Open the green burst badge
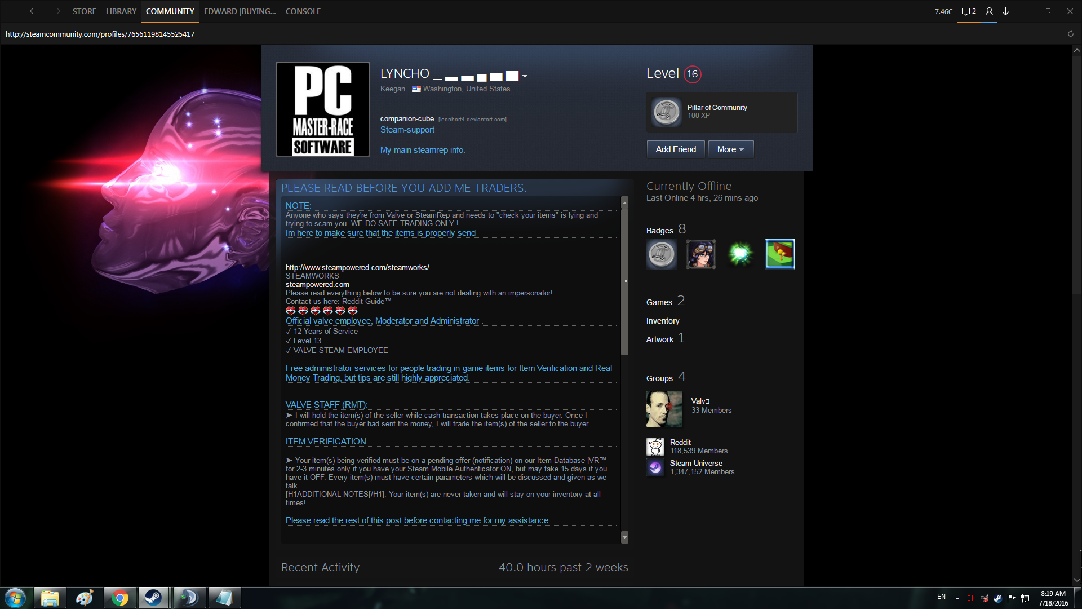This screenshot has height=609, width=1082. (740, 254)
